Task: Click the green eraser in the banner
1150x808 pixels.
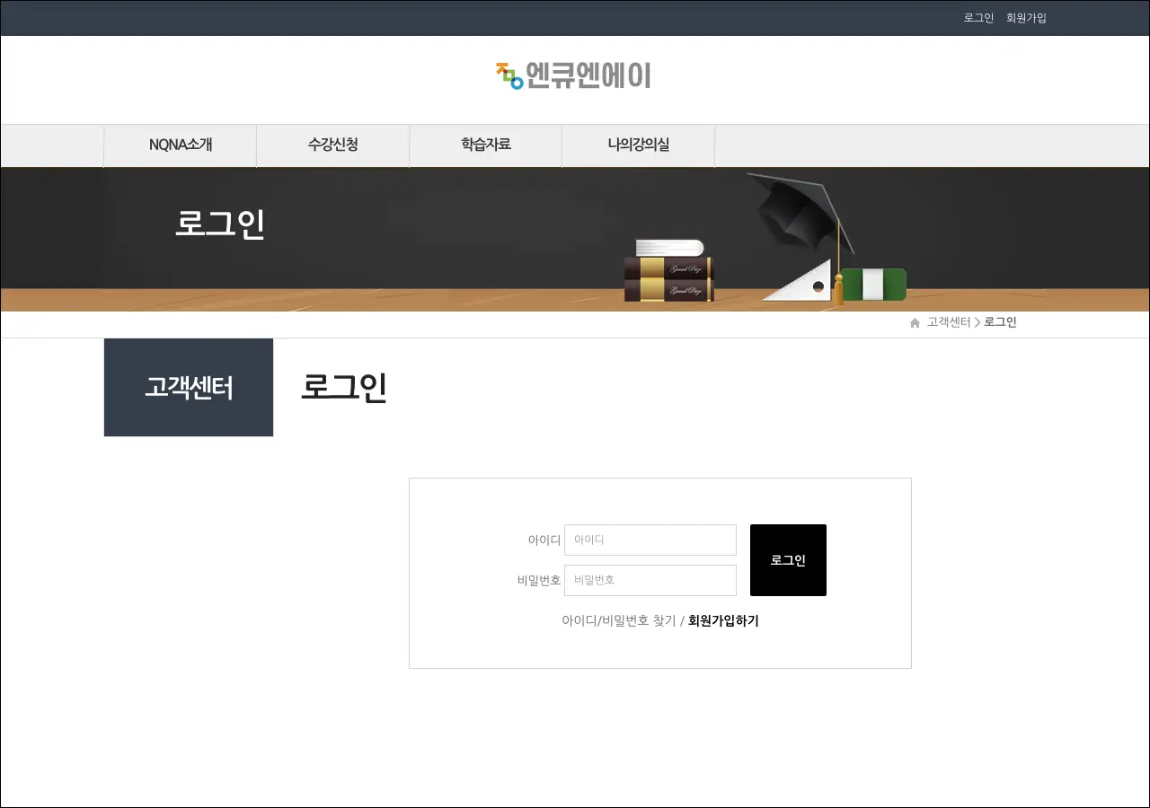Action: pos(874,285)
